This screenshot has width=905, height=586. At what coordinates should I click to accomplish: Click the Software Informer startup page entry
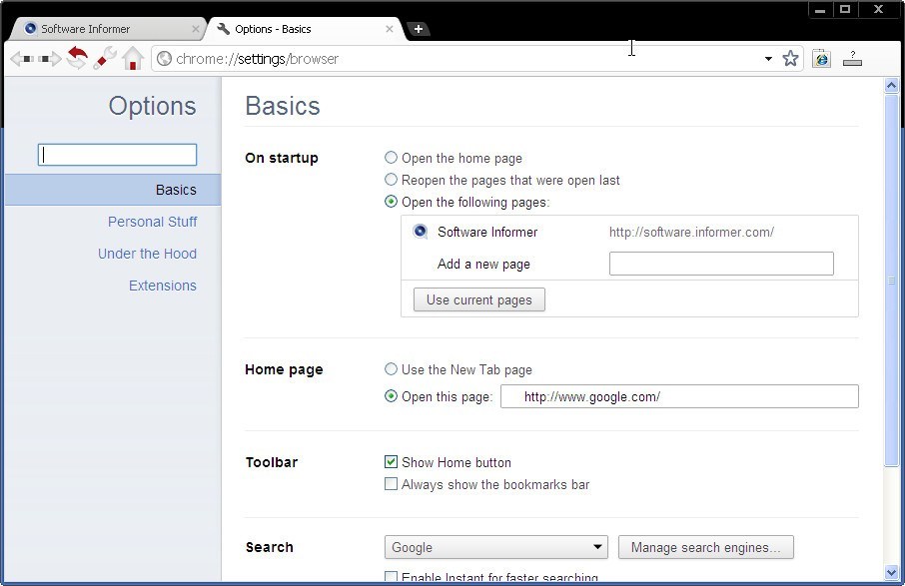click(x=629, y=232)
